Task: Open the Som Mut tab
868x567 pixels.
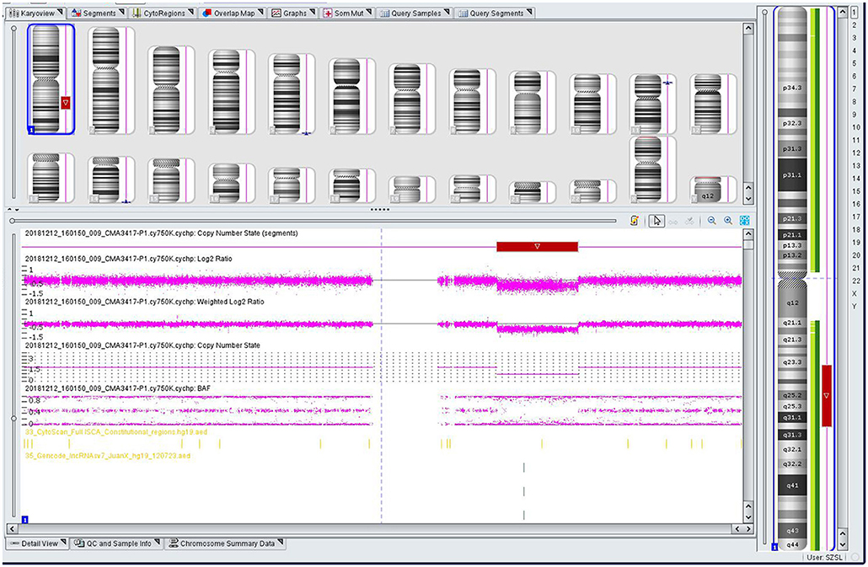Action: click(x=348, y=13)
